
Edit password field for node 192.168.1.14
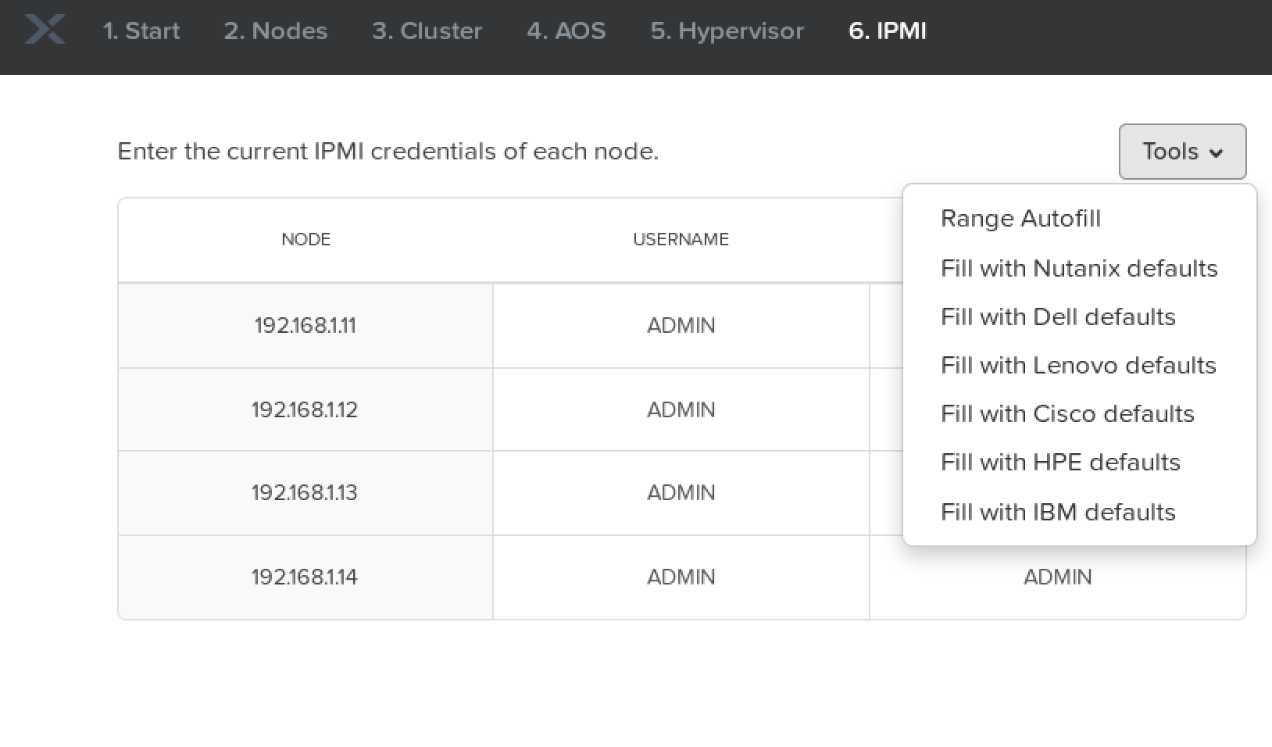click(x=1057, y=577)
